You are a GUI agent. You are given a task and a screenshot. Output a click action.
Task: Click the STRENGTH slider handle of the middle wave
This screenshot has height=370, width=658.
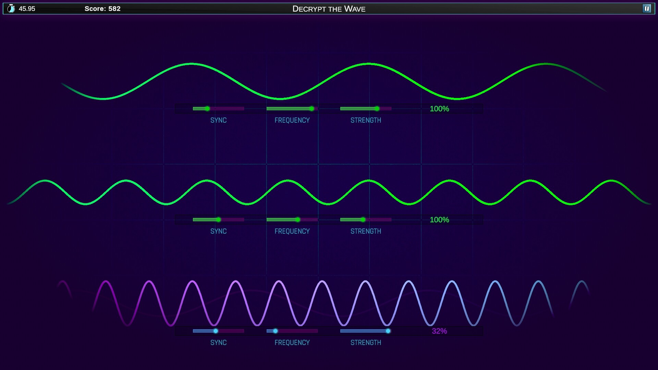(363, 220)
